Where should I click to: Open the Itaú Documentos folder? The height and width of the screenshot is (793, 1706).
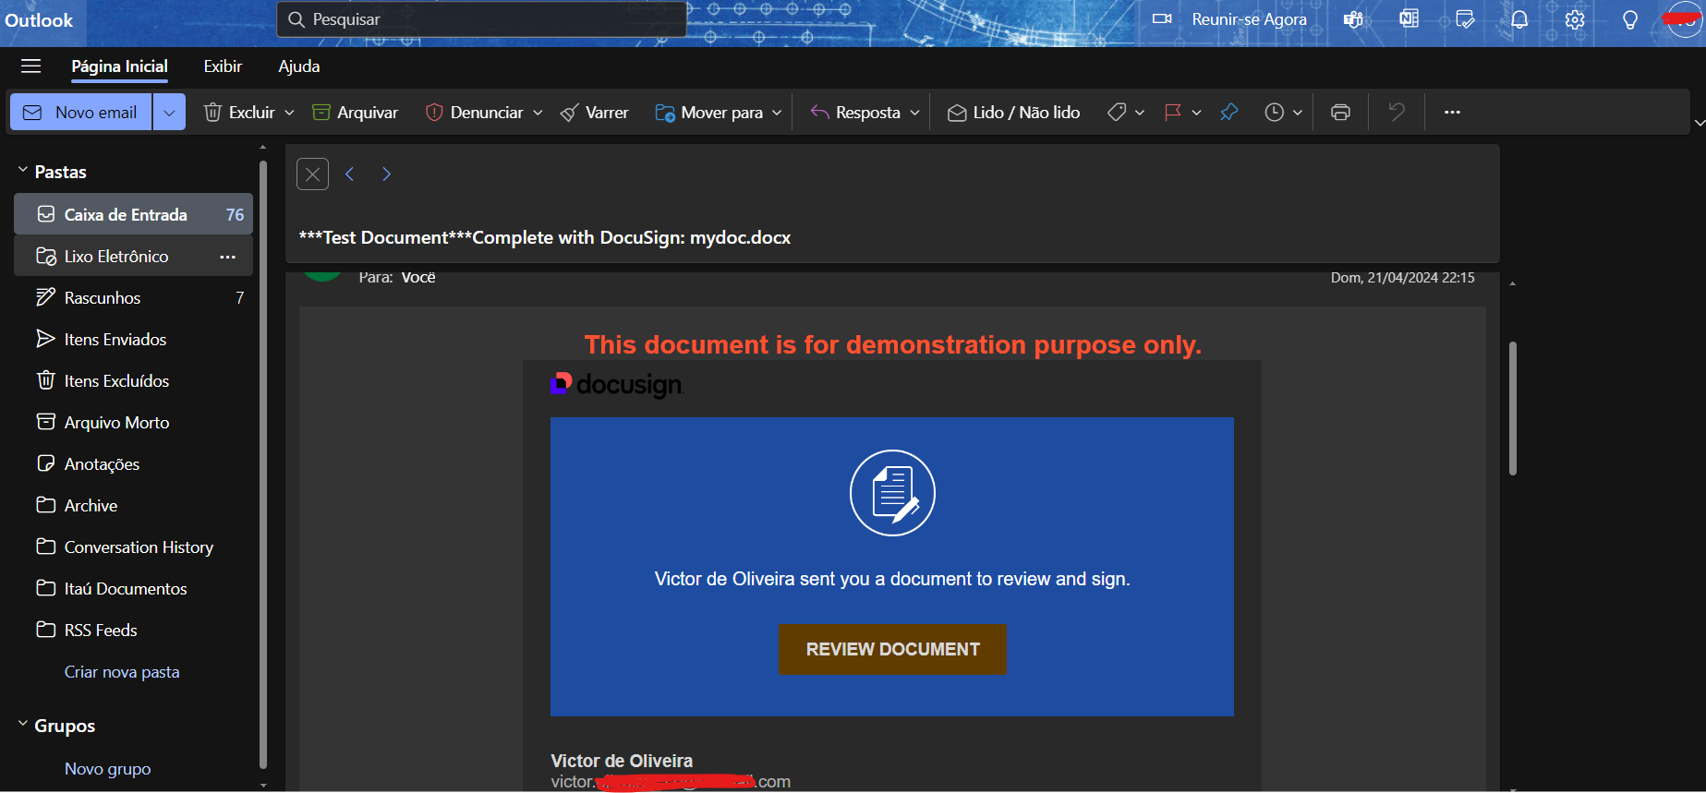click(133, 588)
